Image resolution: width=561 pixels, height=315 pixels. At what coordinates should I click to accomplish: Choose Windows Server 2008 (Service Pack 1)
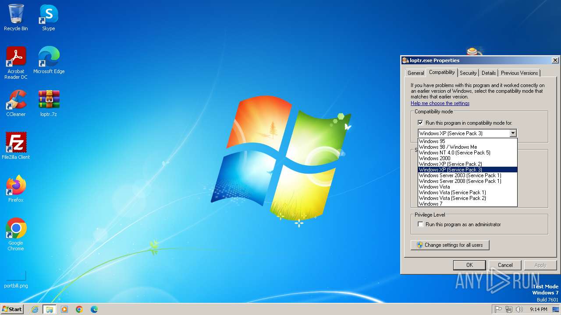[x=468, y=181]
